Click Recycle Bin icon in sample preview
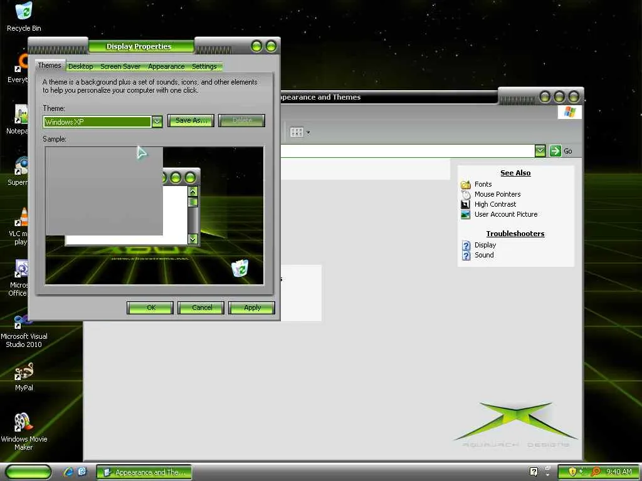The height and width of the screenshot is (481, 642). coord(239,268)
